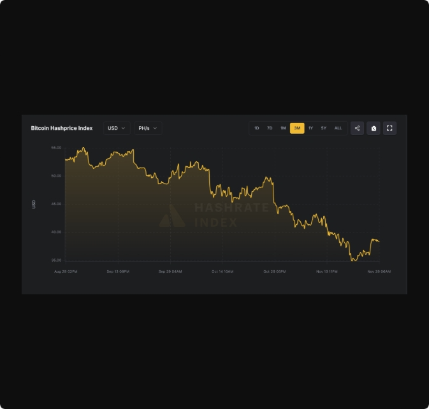Screen dimensions: 429x409
Task: Open the PH/s unit dropdown
Action: coord(148,128)
